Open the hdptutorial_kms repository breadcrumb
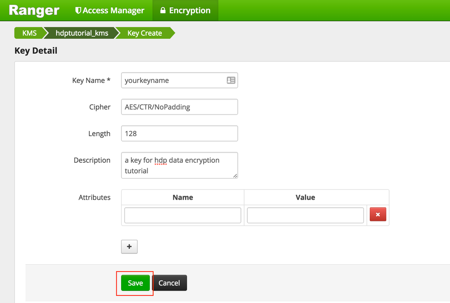 pos(82,32)
